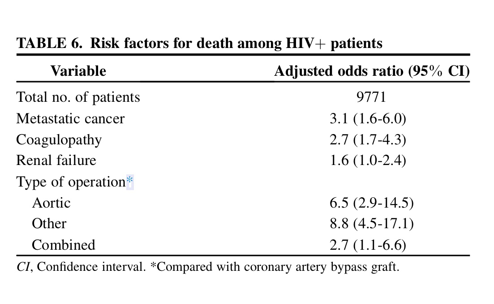
Task: Click the Type of operation label
Action: [70, 182]
